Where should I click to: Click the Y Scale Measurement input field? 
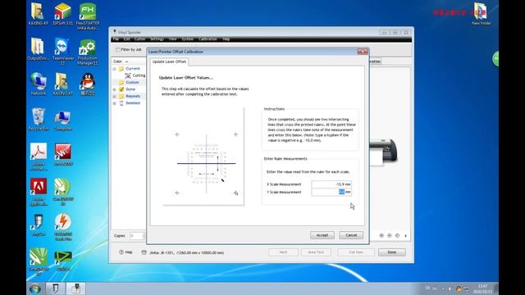331,192
